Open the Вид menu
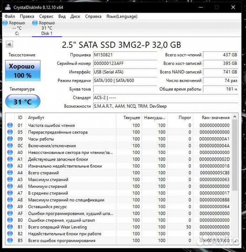This screenshot has width=246, height=252. click(62, 16)
